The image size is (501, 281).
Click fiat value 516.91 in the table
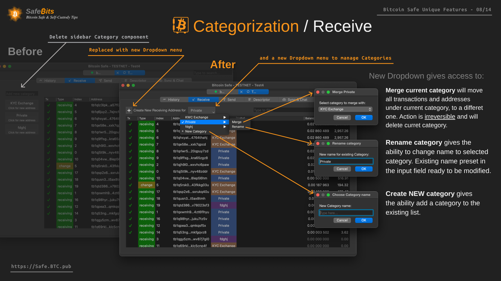tap(343, 178)
